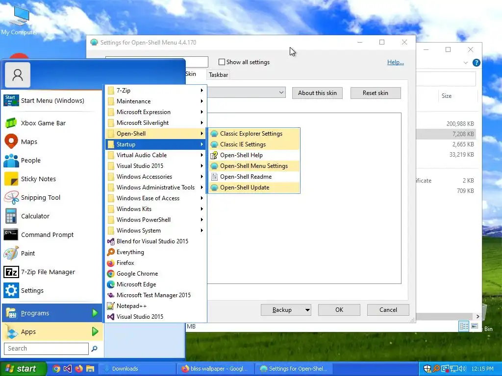Click the XP start button
This screenshot has width=502, height=376.
pyautogui.click(x=23, y=369)
